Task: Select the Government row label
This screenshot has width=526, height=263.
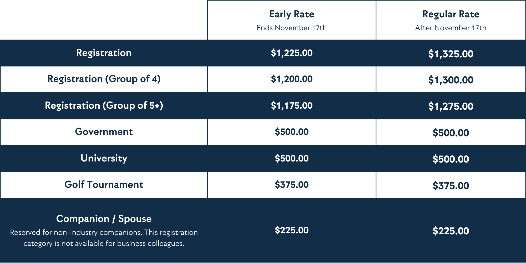Action: pos(104,132)
